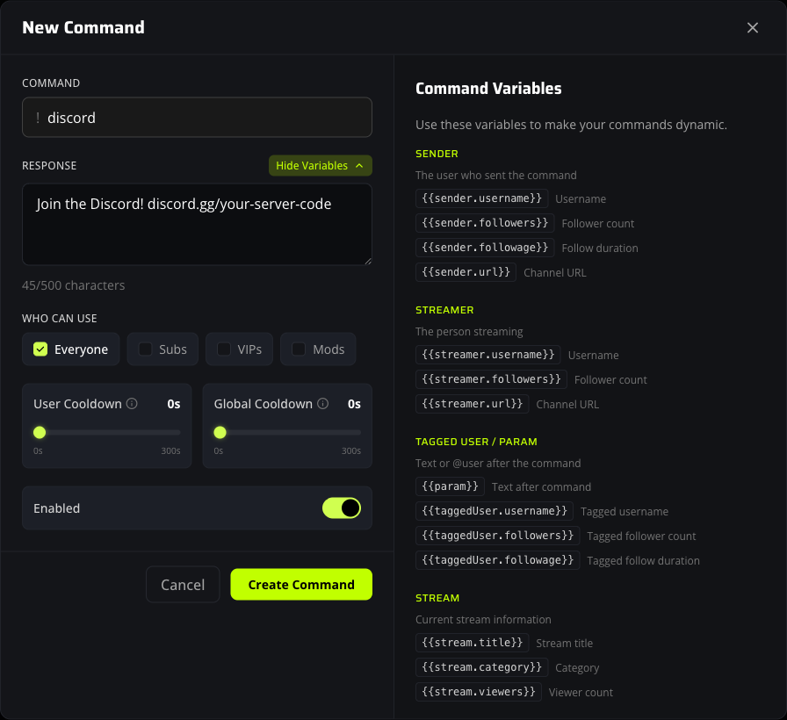Click the command name input field
The height and width of the screenshot is (720, 787).
click(x=197, y=118)
